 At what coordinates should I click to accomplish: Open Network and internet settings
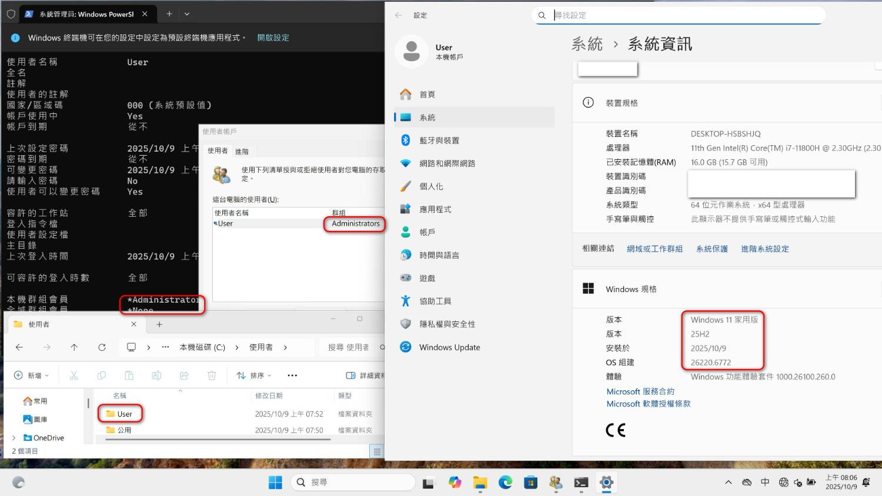tap(447, 163)
